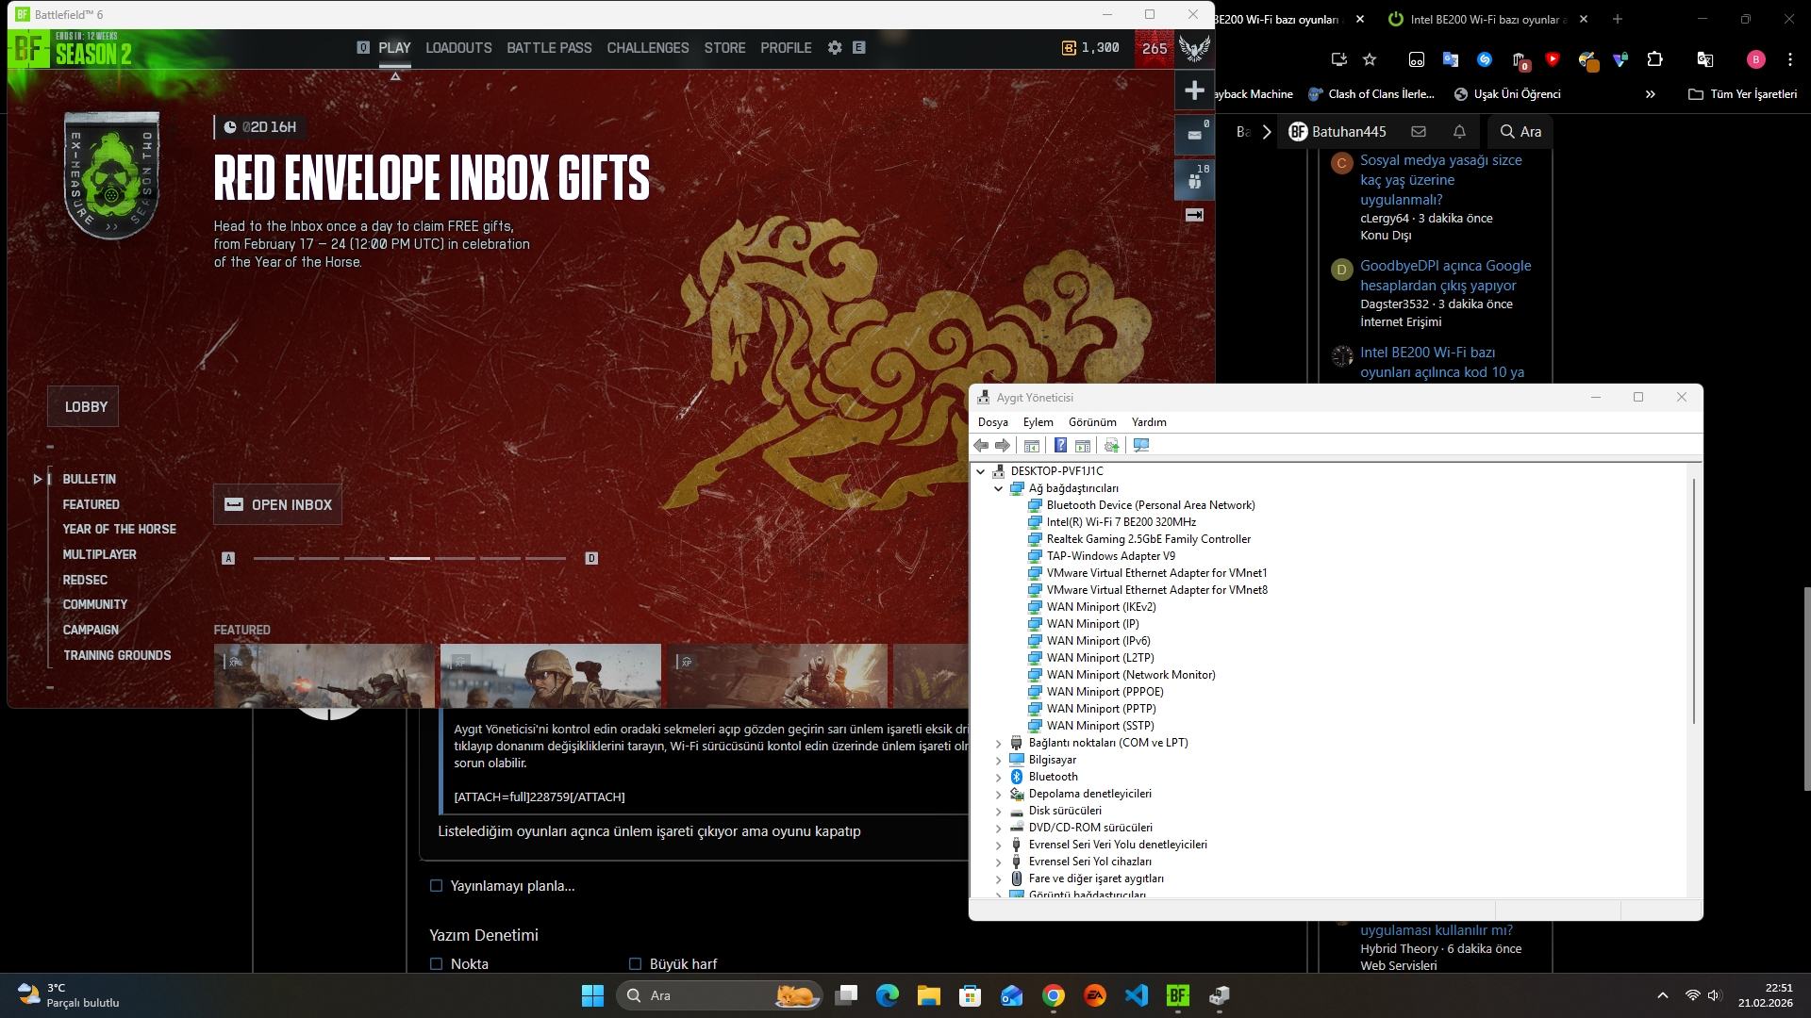Open the MULTIPLAYER section in Battlefield

coord(99,555)
